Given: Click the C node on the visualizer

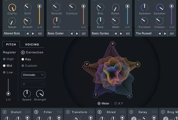Looking at the screenshot, I should [x=130, y=96].
